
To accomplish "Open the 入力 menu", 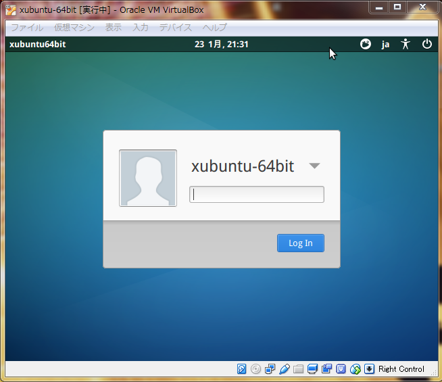I will click(141, 28).
